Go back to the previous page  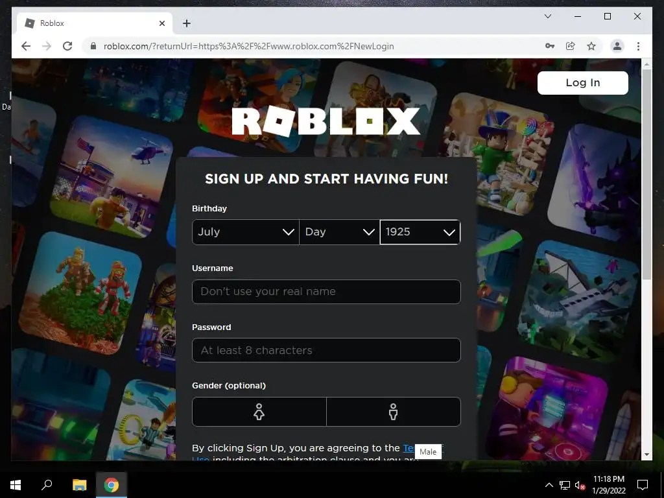pos(26,46)
